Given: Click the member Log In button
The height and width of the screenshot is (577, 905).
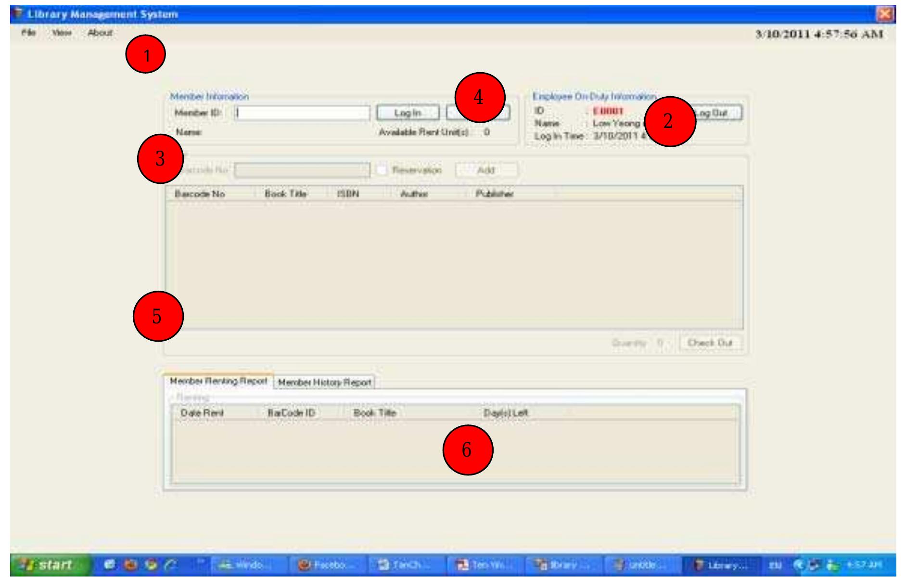Looking at the screenshot, I should tap(408, 113).
